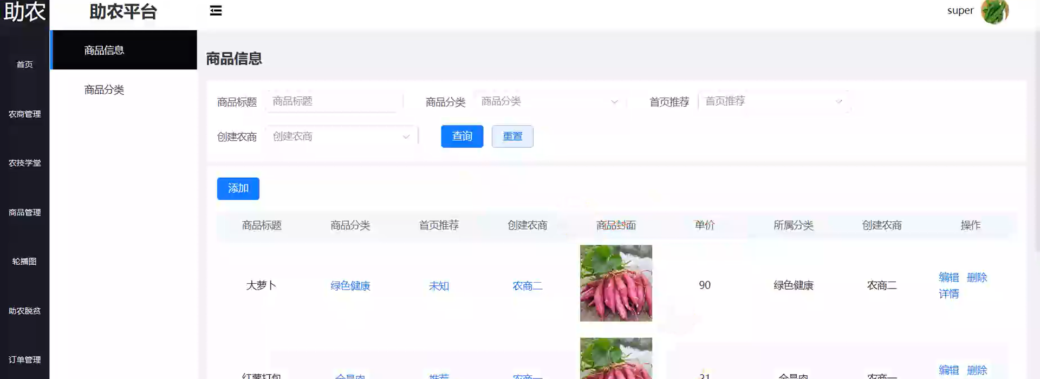This screenshot has height=379, width=1040.
Task: Focus the 商品标题 search input field
Action: tap(334, 102)
